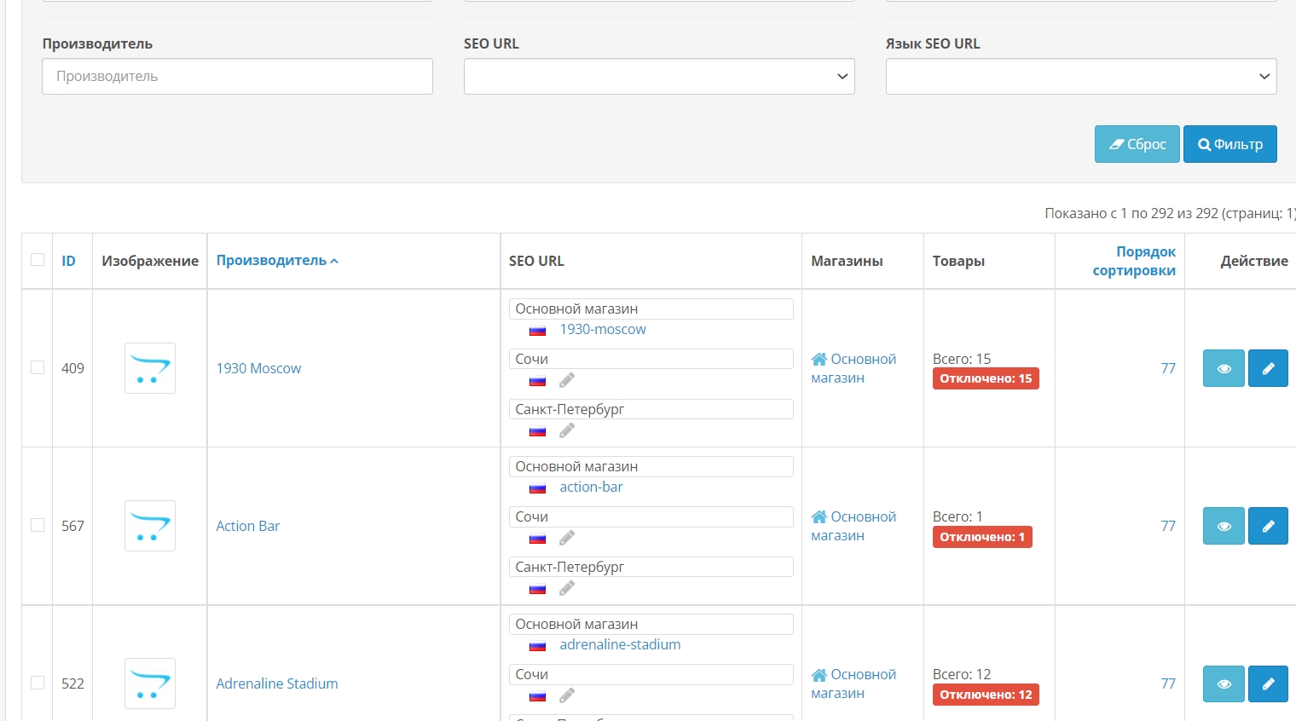Sort by Порядок сортировки column header

[x=1134, y=261]
